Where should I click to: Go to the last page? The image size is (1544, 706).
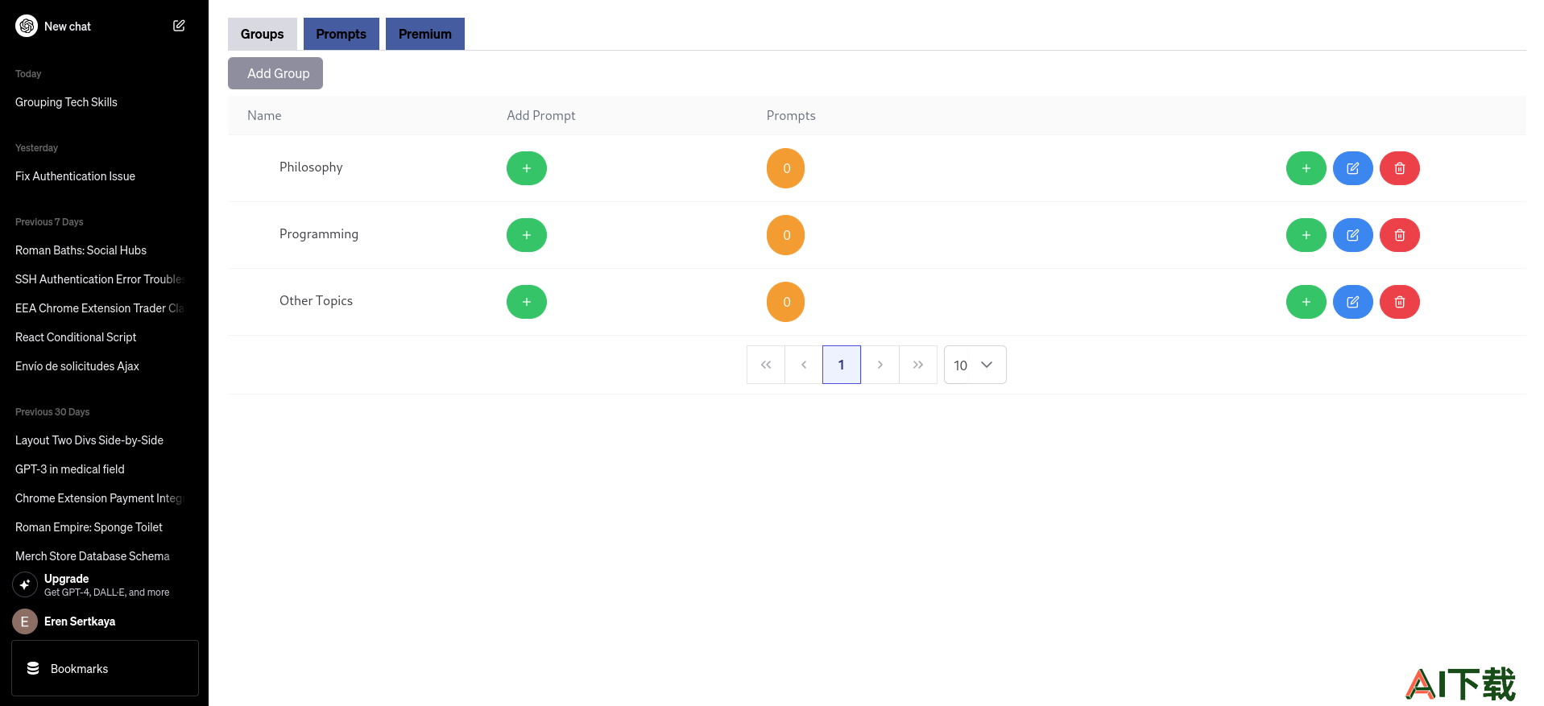click(918, 365)
